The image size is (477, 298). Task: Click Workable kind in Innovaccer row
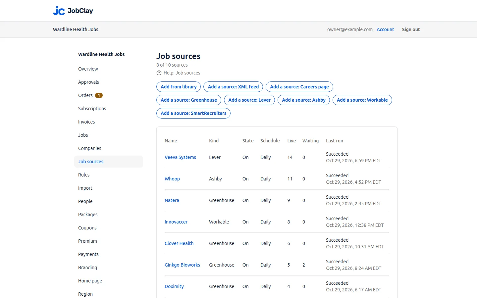(x=219, y=222)
